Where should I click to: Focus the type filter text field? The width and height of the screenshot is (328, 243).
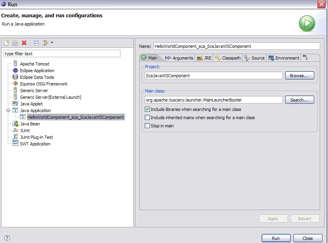pyautogui.click(x=62, y=53)
